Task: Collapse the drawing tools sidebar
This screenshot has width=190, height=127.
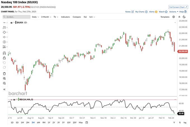Action: click(4, 90)
